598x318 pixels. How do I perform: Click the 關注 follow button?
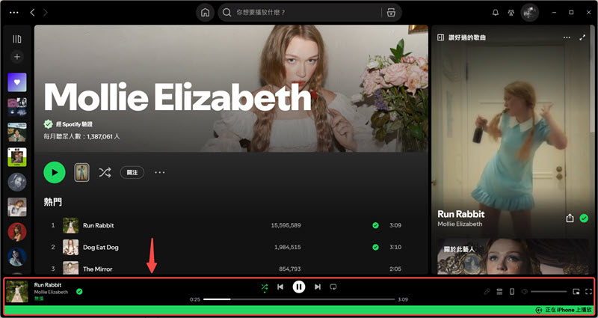click(132, 173)
